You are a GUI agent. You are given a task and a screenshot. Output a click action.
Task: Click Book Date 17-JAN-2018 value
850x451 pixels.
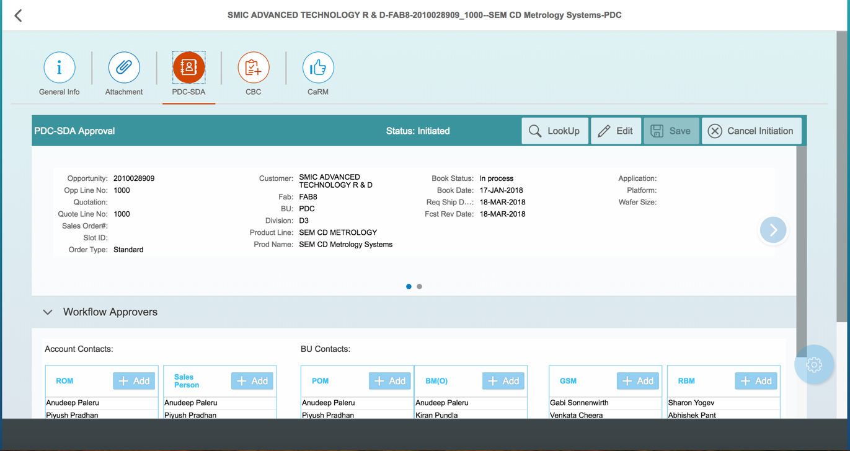[x=501, y=190]
